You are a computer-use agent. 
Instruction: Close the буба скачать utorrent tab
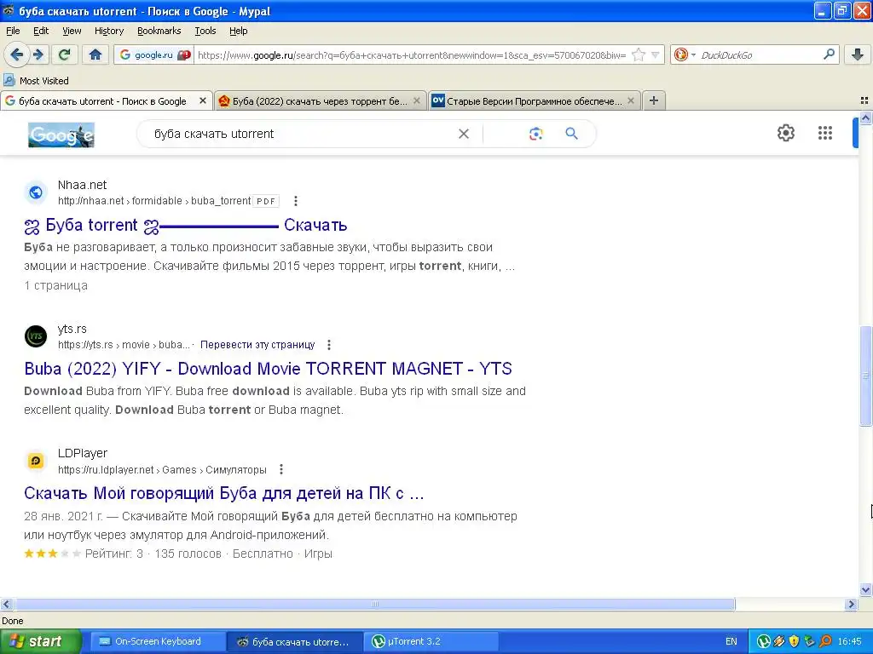tap(203, 100)
